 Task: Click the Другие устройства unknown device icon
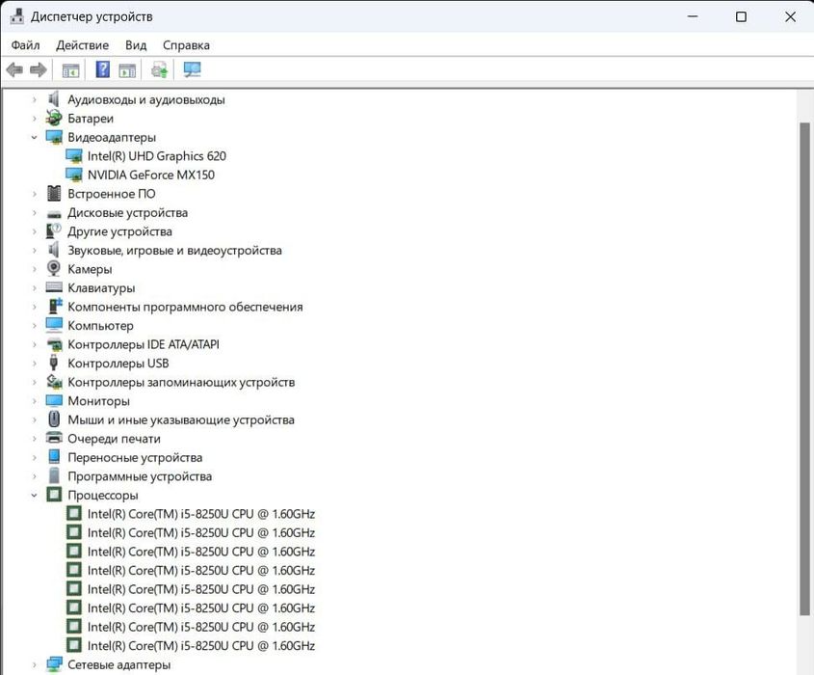click(x=54, y=230)
